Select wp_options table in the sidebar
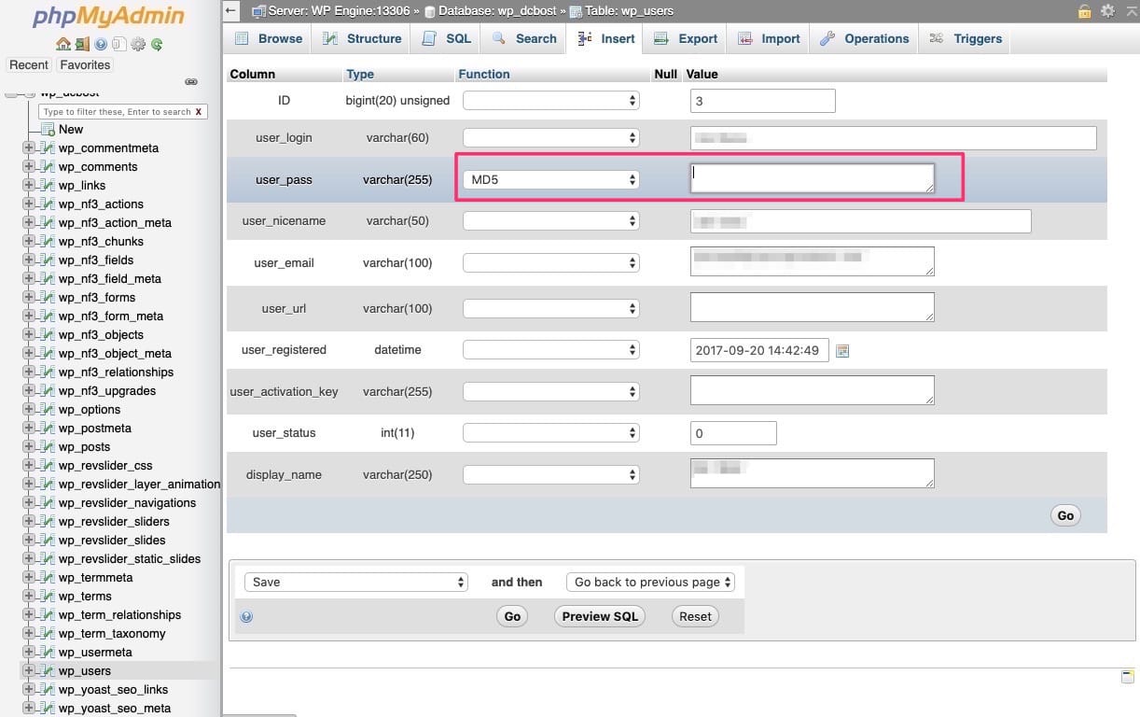Viewport: 1140px width, 717px height. 90,410
